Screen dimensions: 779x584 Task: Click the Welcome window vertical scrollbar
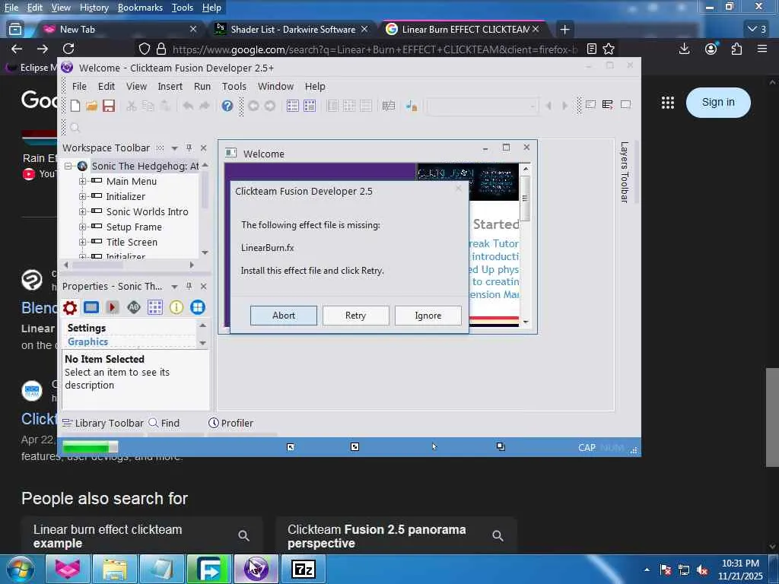(x=525, y=246)
